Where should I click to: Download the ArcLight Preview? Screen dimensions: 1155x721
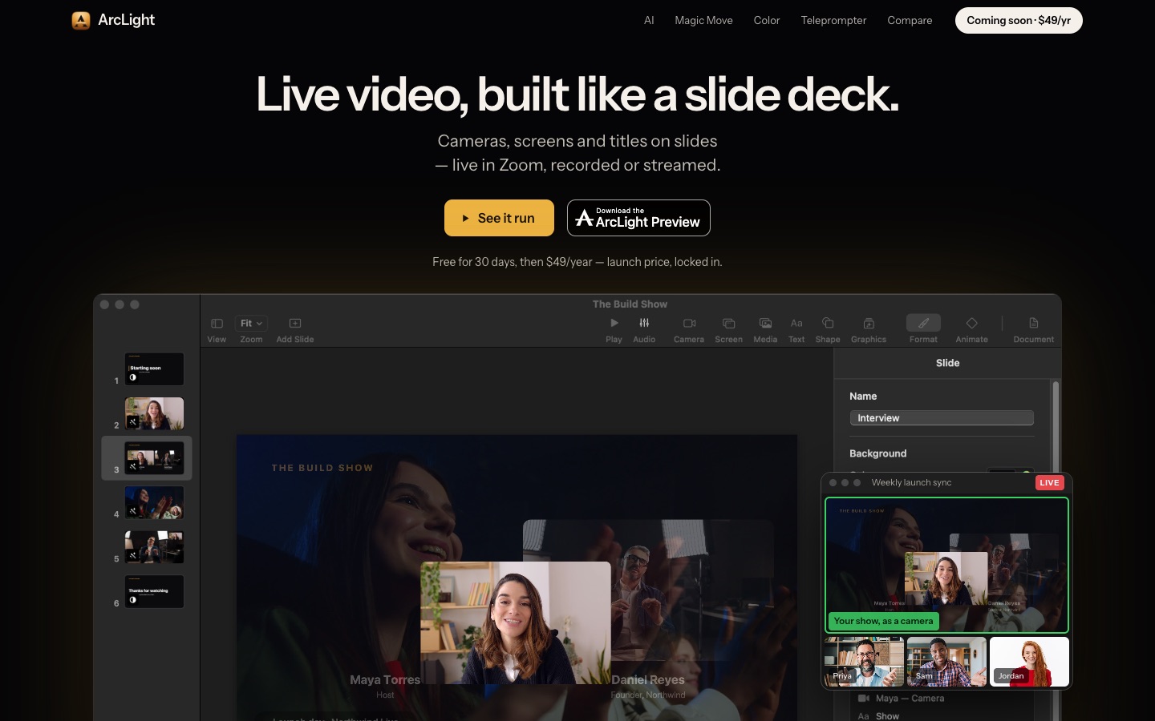638,218
